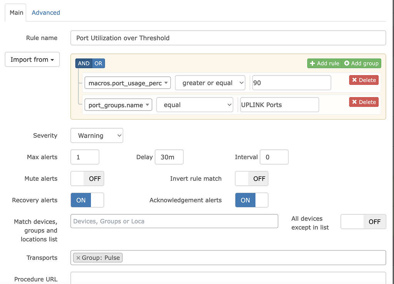
Task: Enable Mute alerts
Action: 87,178
